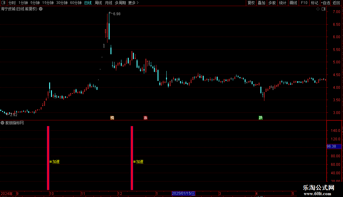The width and height of the screenshot is (343, 197).
Task: Click the 复权 button
Action: pos(251,3)
